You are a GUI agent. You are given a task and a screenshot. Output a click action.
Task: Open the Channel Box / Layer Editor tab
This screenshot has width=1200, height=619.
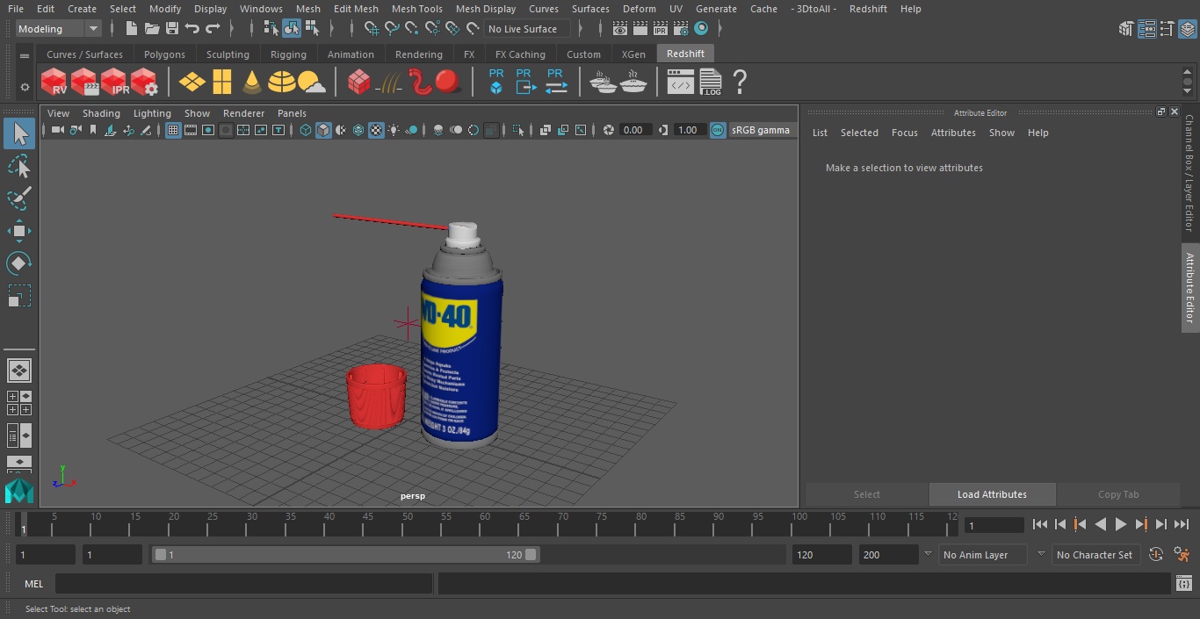(1190, 173)
